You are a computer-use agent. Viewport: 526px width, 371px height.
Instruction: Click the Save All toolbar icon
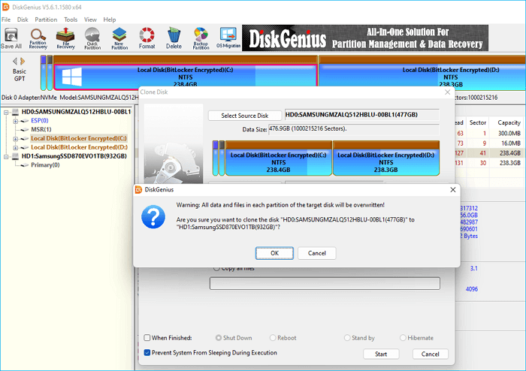(x=11, y=38)
